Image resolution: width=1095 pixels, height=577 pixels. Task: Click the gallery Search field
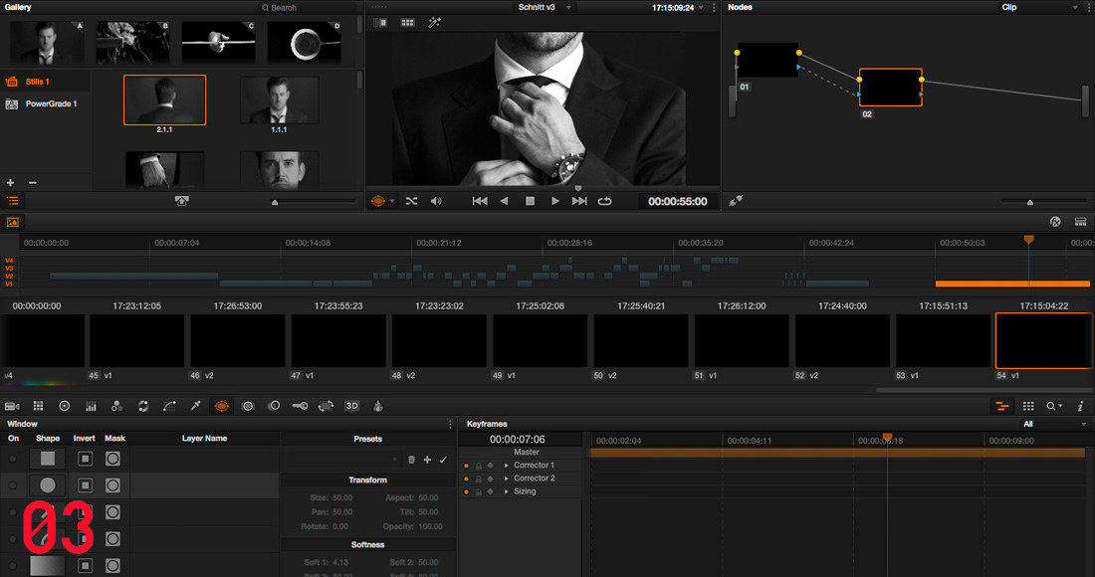point(308,8)
